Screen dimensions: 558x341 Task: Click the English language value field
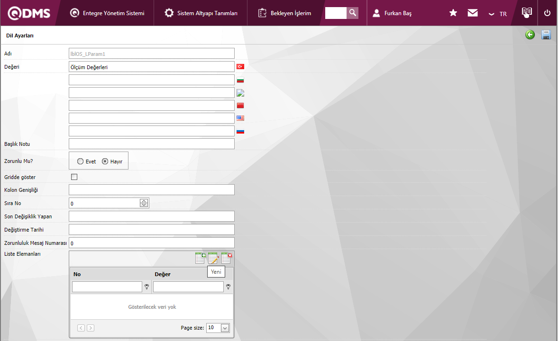click(x=152, y=118)
